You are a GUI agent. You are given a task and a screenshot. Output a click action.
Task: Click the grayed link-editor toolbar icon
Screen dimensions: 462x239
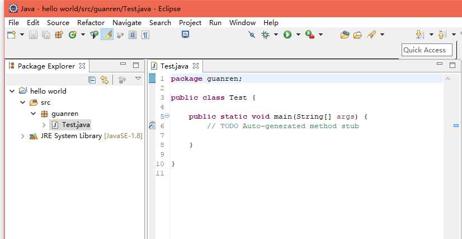tap(120, 35)
